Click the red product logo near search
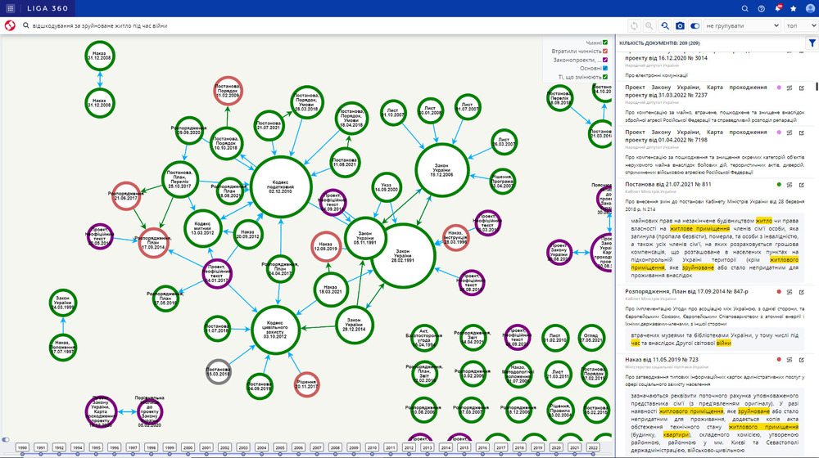Image resolution: width=819 pixels, height=458 pixels. (x=10, y=25)
